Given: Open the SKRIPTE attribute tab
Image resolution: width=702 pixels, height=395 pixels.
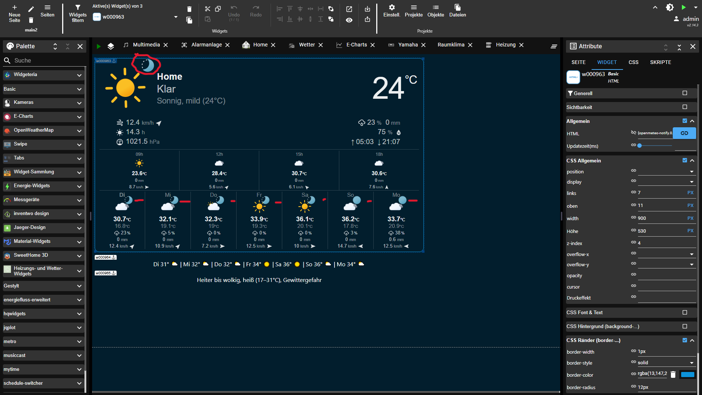Looking at the screenshot, I should pos(660,62).
